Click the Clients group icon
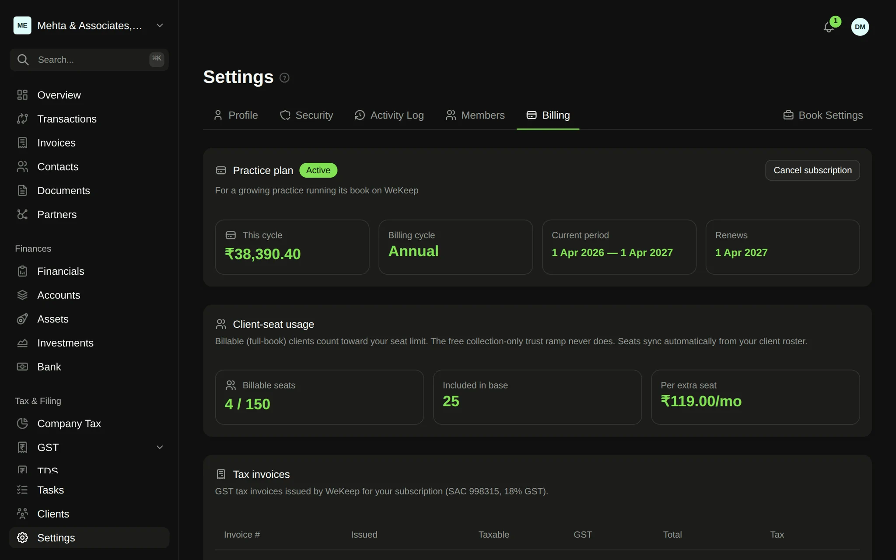 point(22,514)
